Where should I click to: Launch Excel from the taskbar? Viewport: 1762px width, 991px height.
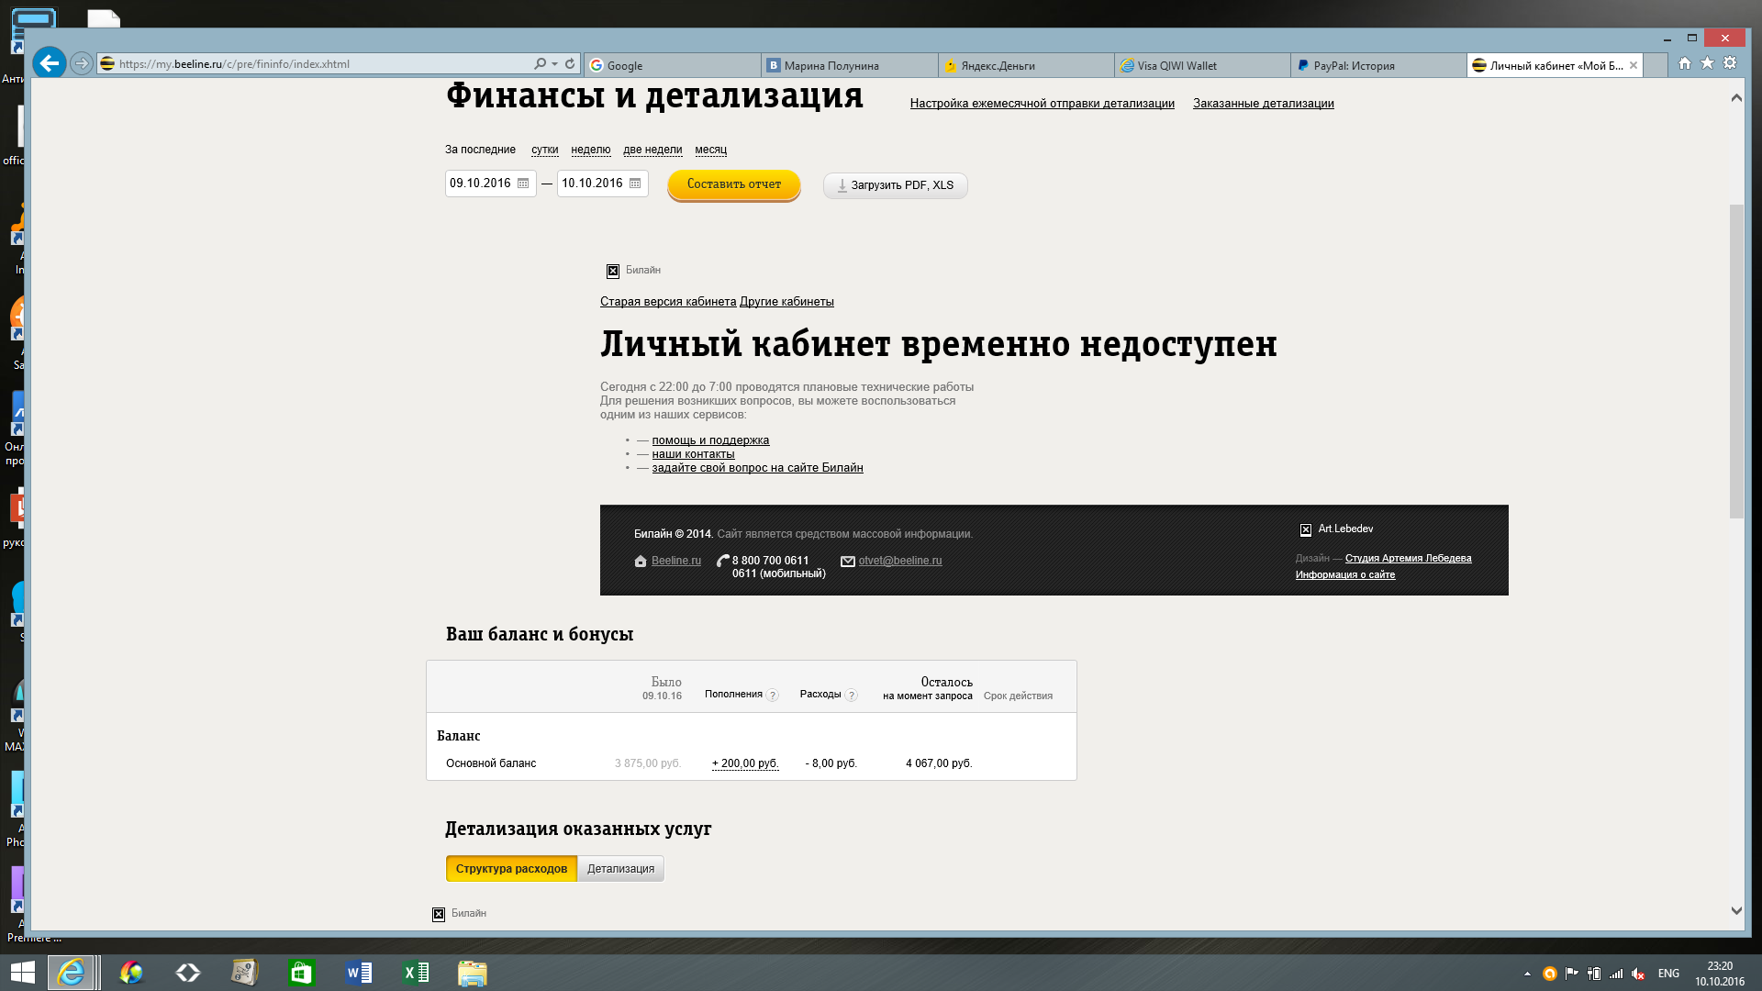pos(416,973)
